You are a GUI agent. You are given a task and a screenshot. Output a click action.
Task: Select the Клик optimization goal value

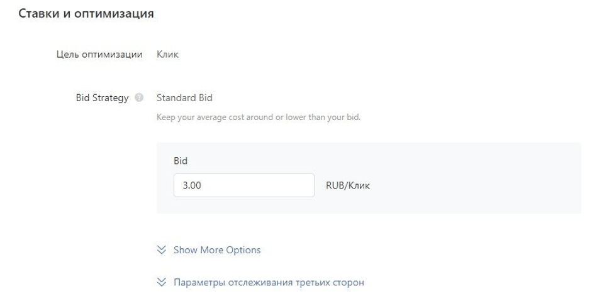click(167, 55)
